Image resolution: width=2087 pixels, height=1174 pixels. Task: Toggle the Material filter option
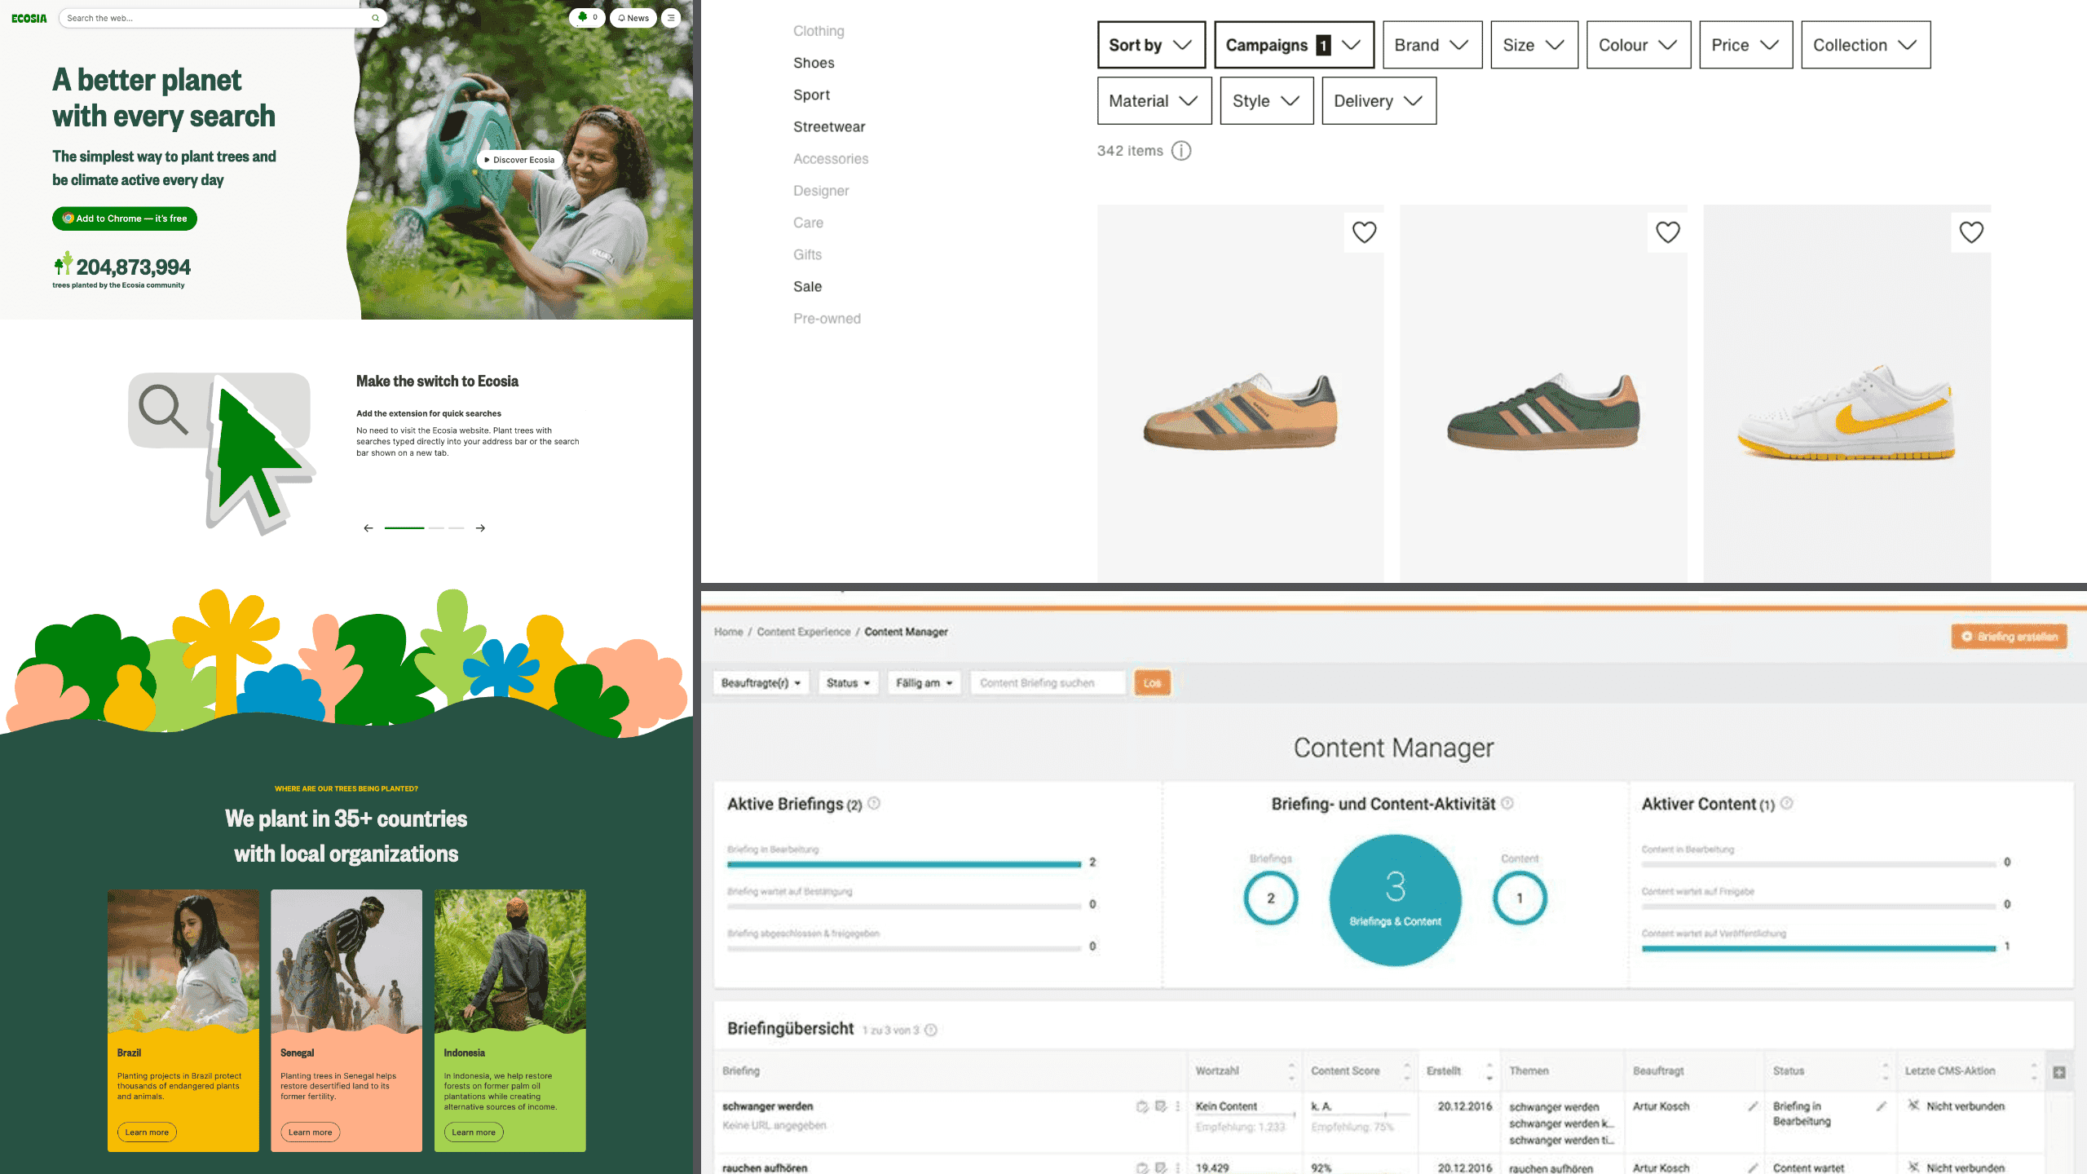1151,100
